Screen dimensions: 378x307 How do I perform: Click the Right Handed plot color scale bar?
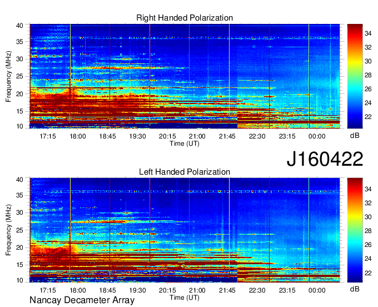[355, 76]
